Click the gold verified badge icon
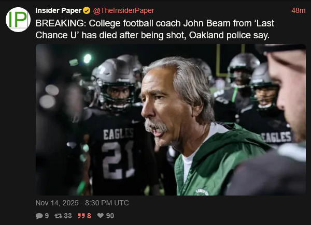This screenshot has width=311, height=225. tap(87, 11)
